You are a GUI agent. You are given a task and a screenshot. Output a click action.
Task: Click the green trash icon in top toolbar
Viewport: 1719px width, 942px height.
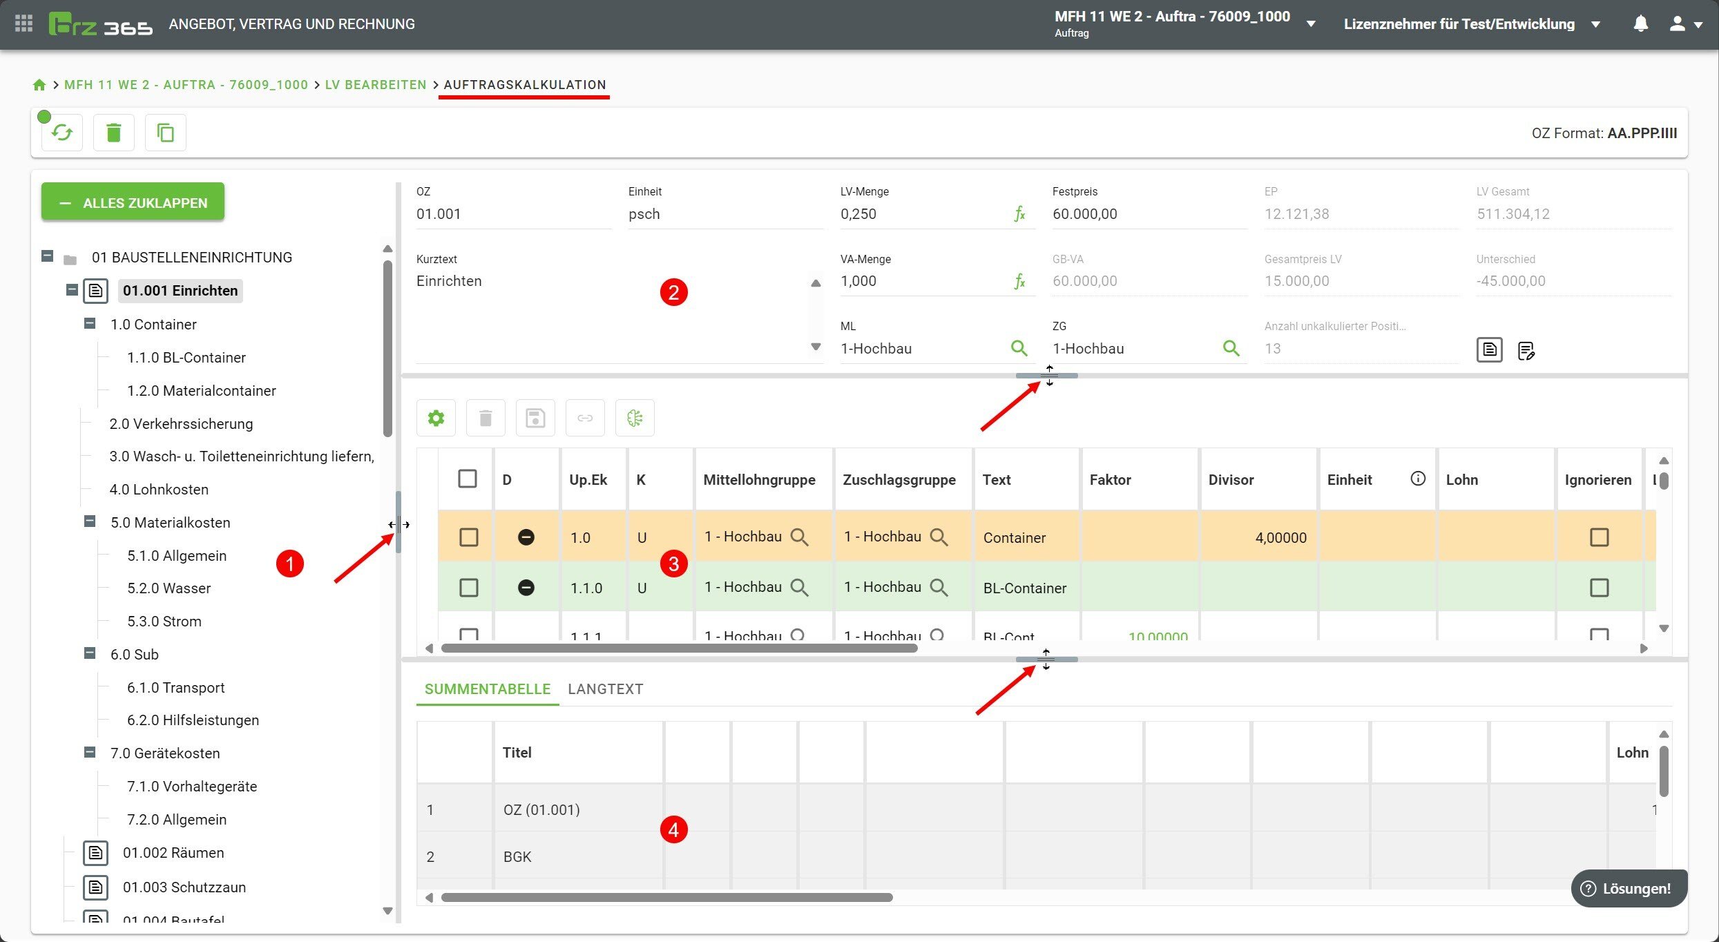point(114,133)
